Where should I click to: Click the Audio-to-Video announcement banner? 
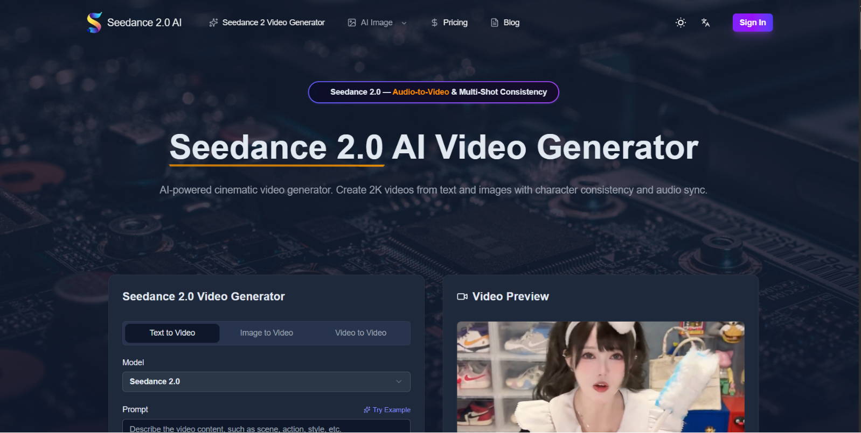(434, 92)
